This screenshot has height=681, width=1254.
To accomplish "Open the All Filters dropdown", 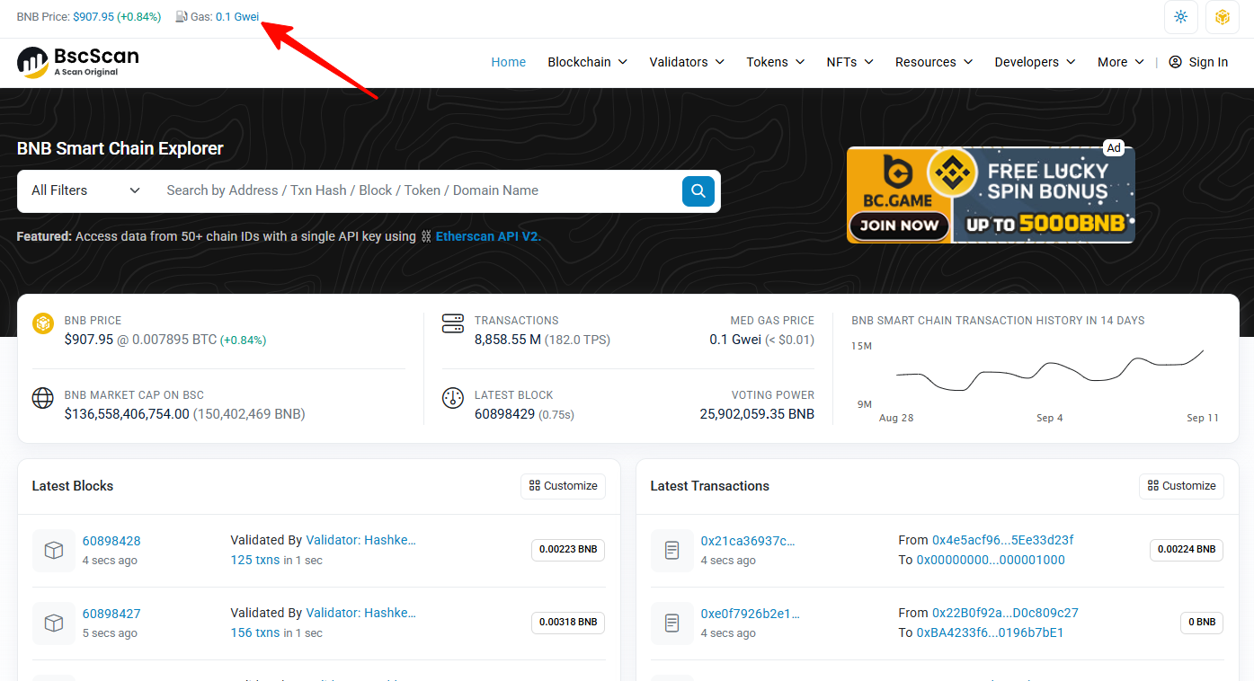I will [85, 190].
